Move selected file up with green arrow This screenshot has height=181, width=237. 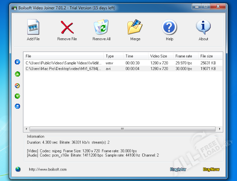tap(17, 74)
